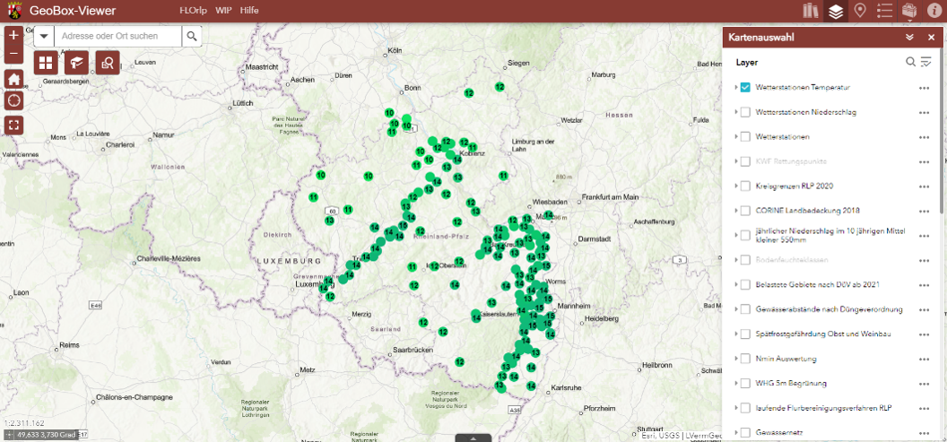Locate my position on the map
The height and width of the screenshot is (442, 947).
13,100
